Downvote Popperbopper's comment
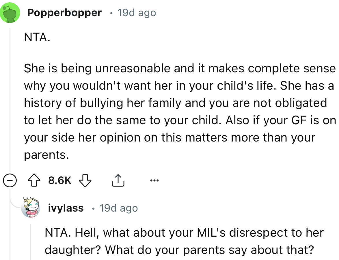This screenshot has height=260, width=339. (85, 181)
